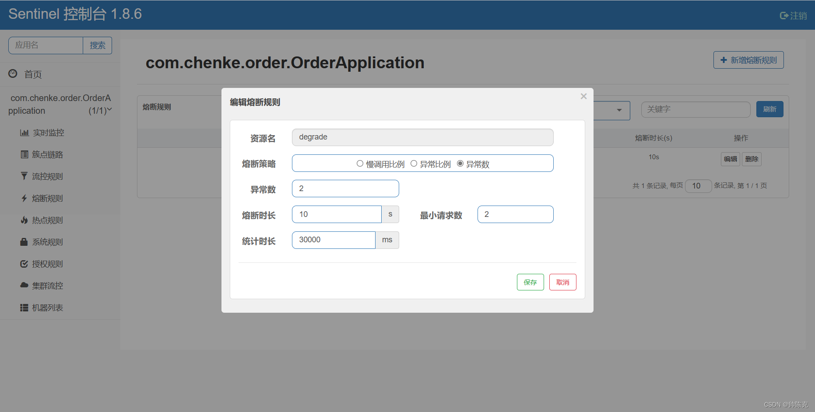Open 流控规则 menu item
This screenshot has height=412, width=815.
pyautogui.click(x=48, y=176)
